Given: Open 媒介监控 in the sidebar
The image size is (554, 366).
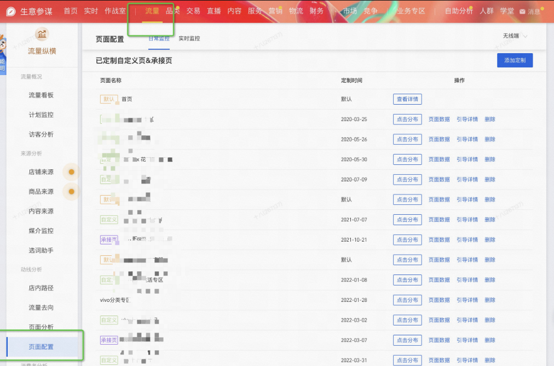Looking at the screenshot, I should pyautogui.click(x=41, y=231).
